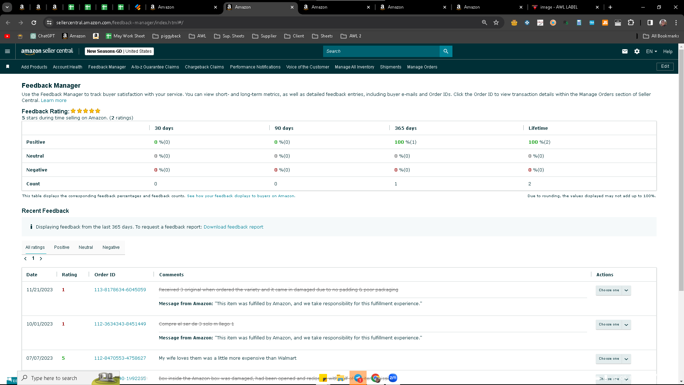Screen dimensions: 684x385
Task: Open the Chrome profile avatar
Action: click(x=663, y=22)
